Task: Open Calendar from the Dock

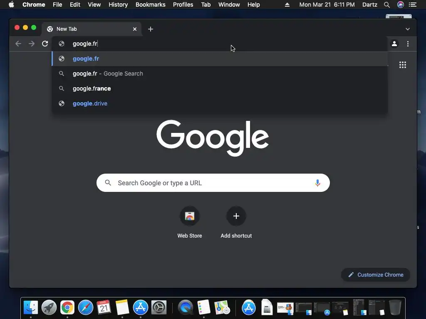Action: pyautogui.click(x=104, y=307)
